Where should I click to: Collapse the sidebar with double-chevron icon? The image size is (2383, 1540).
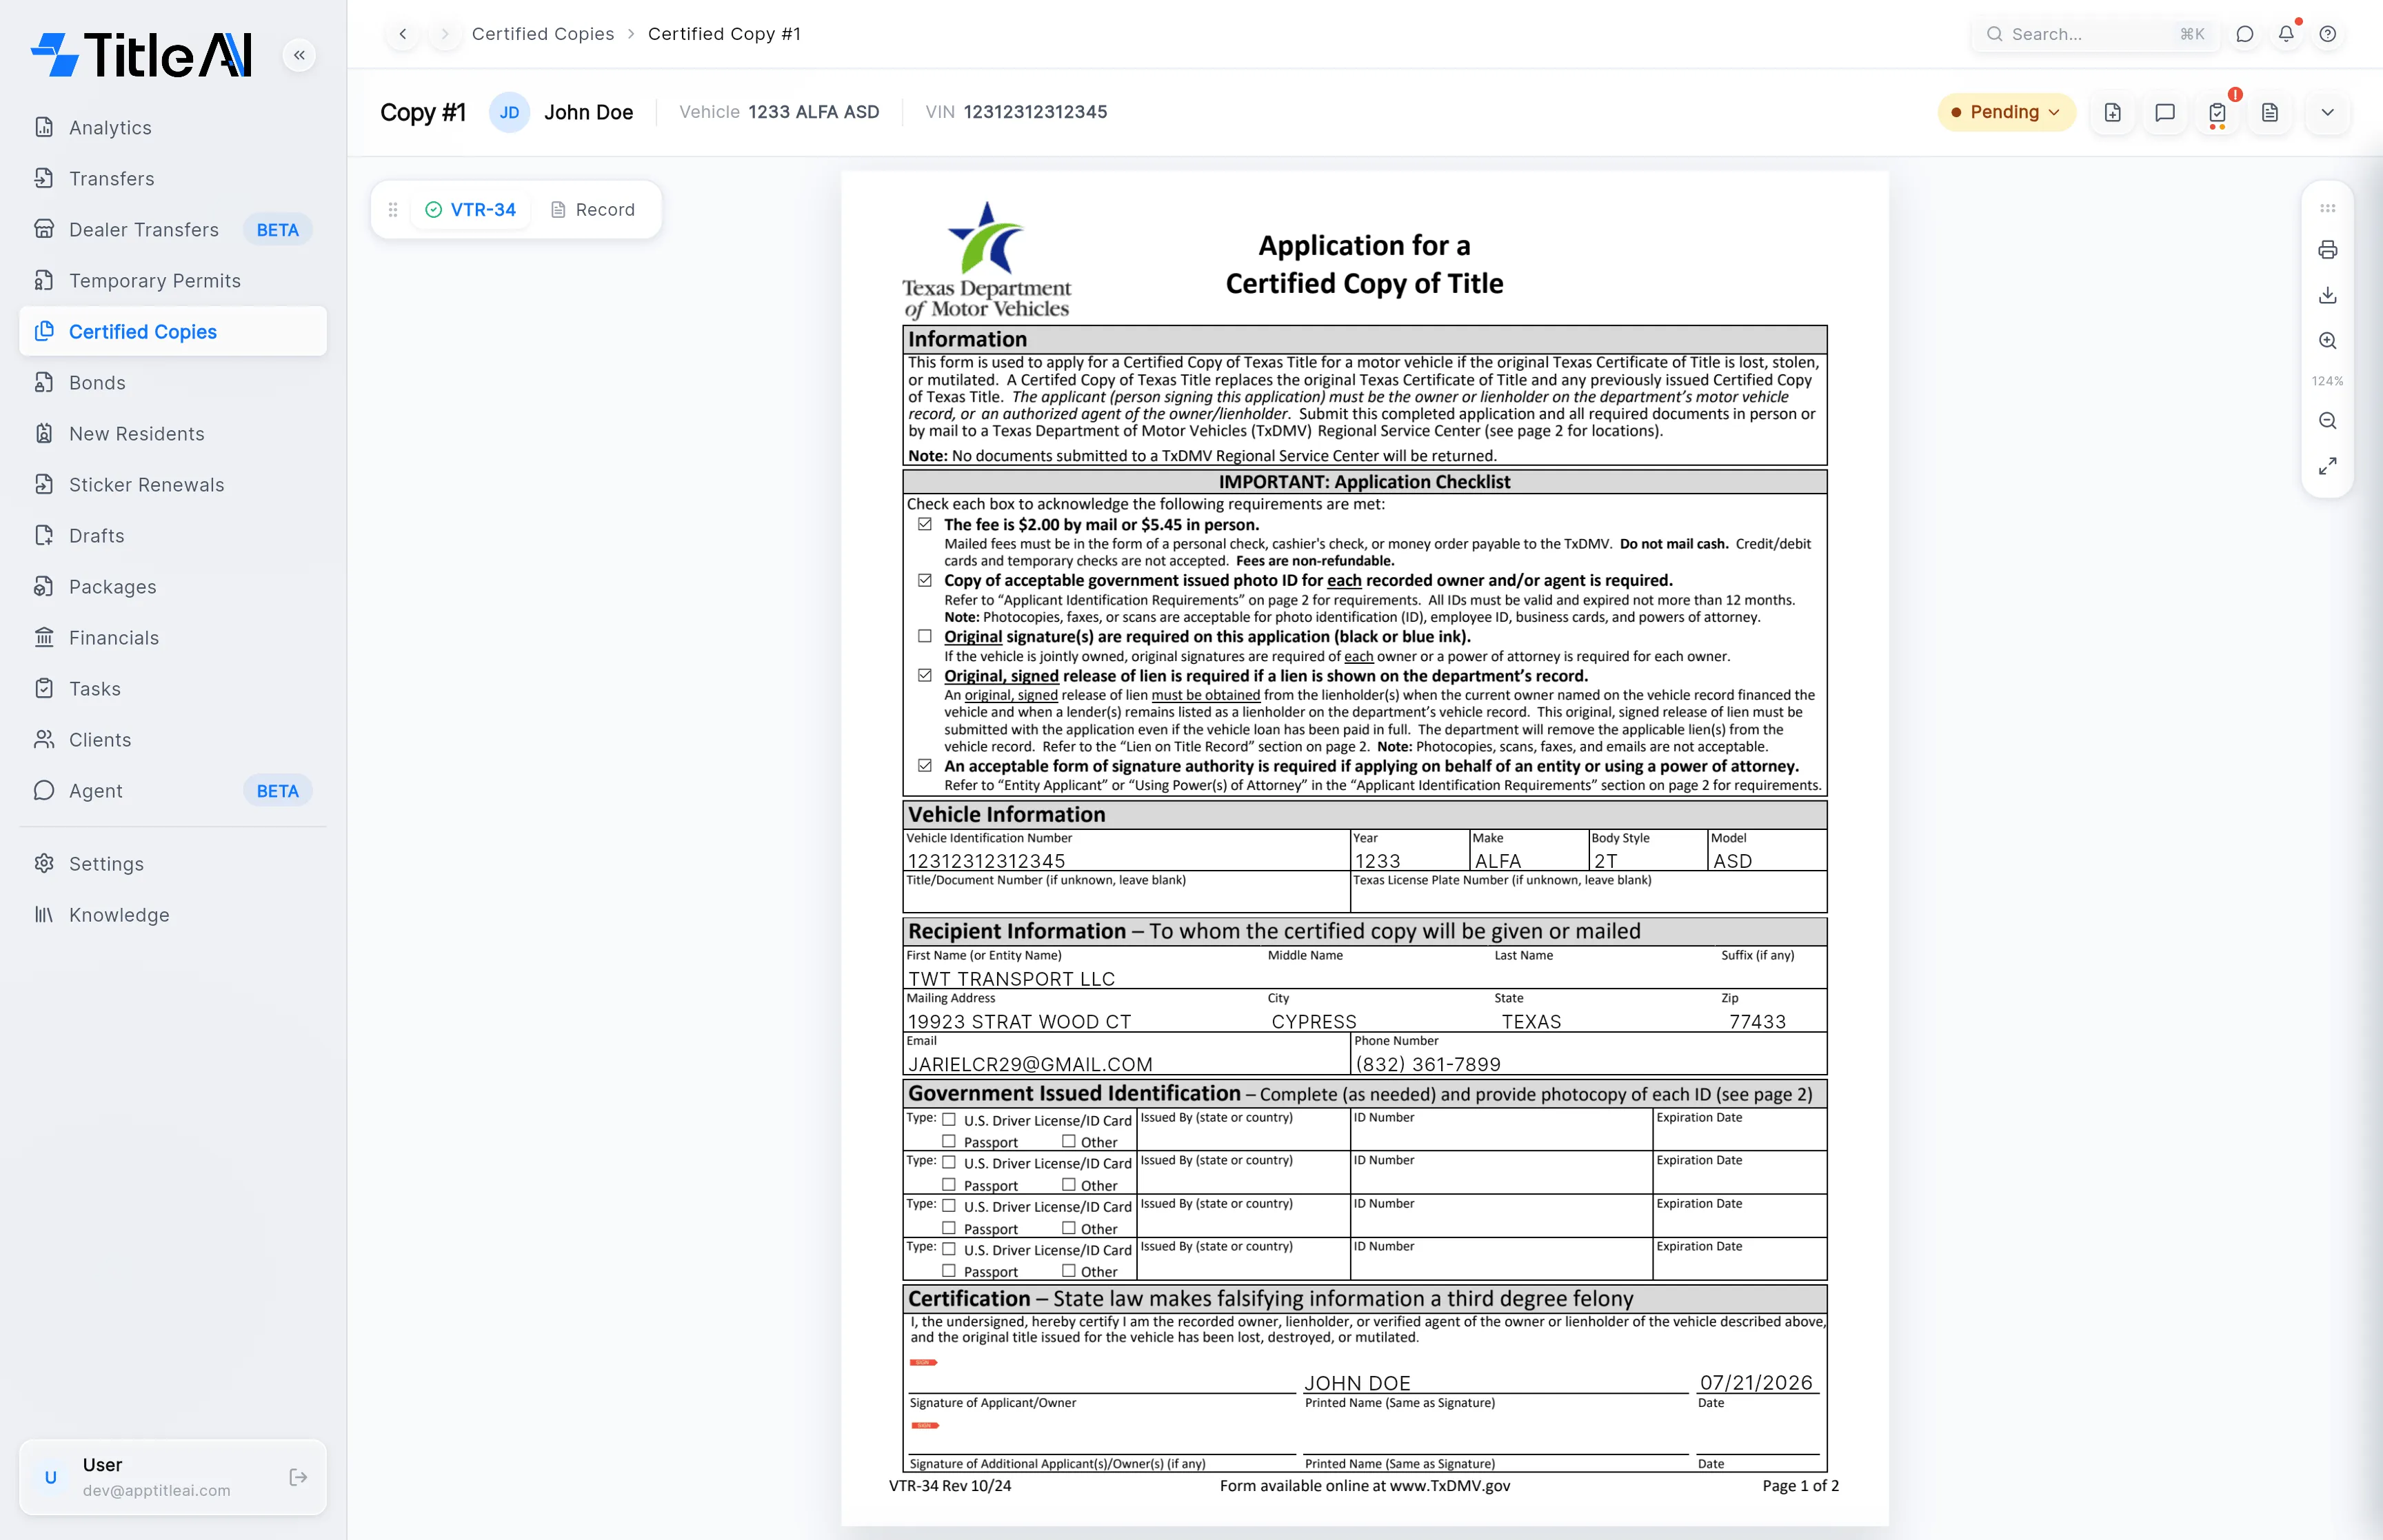tap(299, 55)
